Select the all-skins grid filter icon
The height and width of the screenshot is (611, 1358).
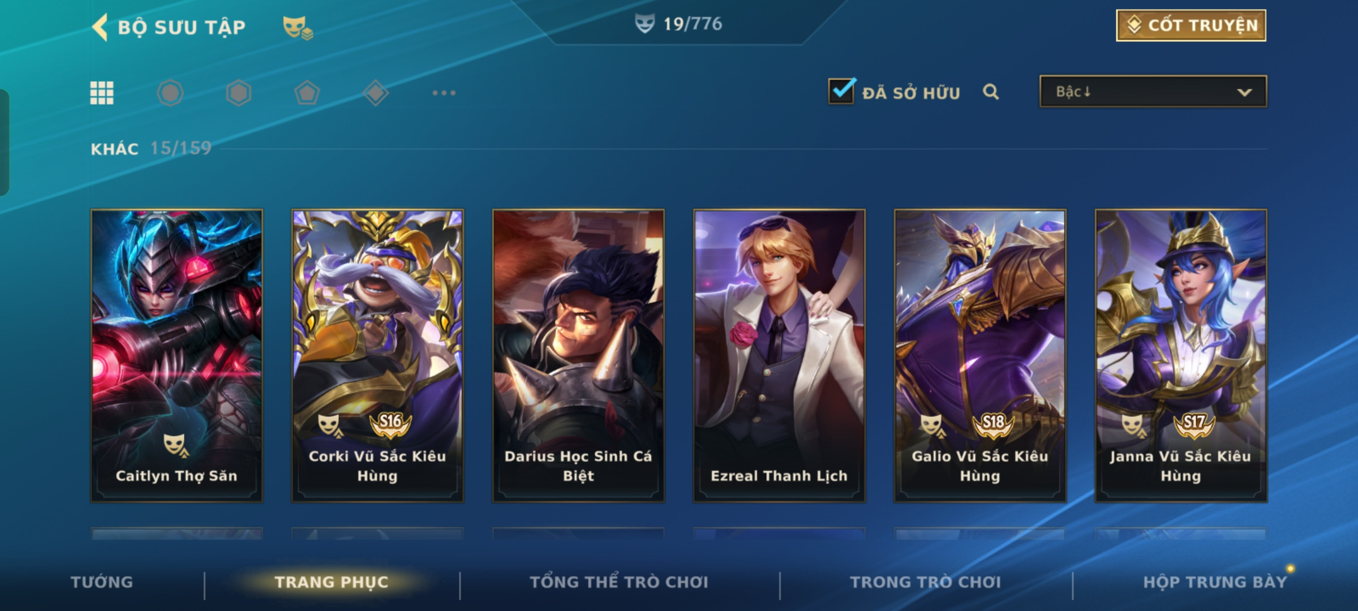point(102,93)
